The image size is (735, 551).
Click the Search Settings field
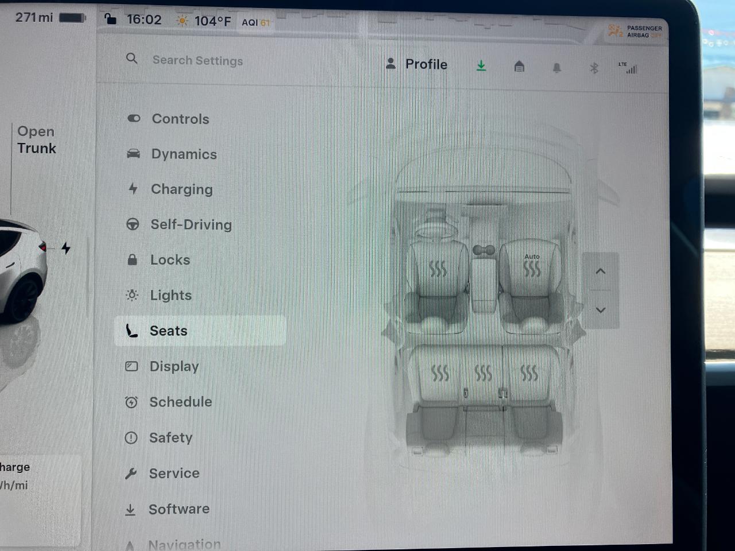198,60
